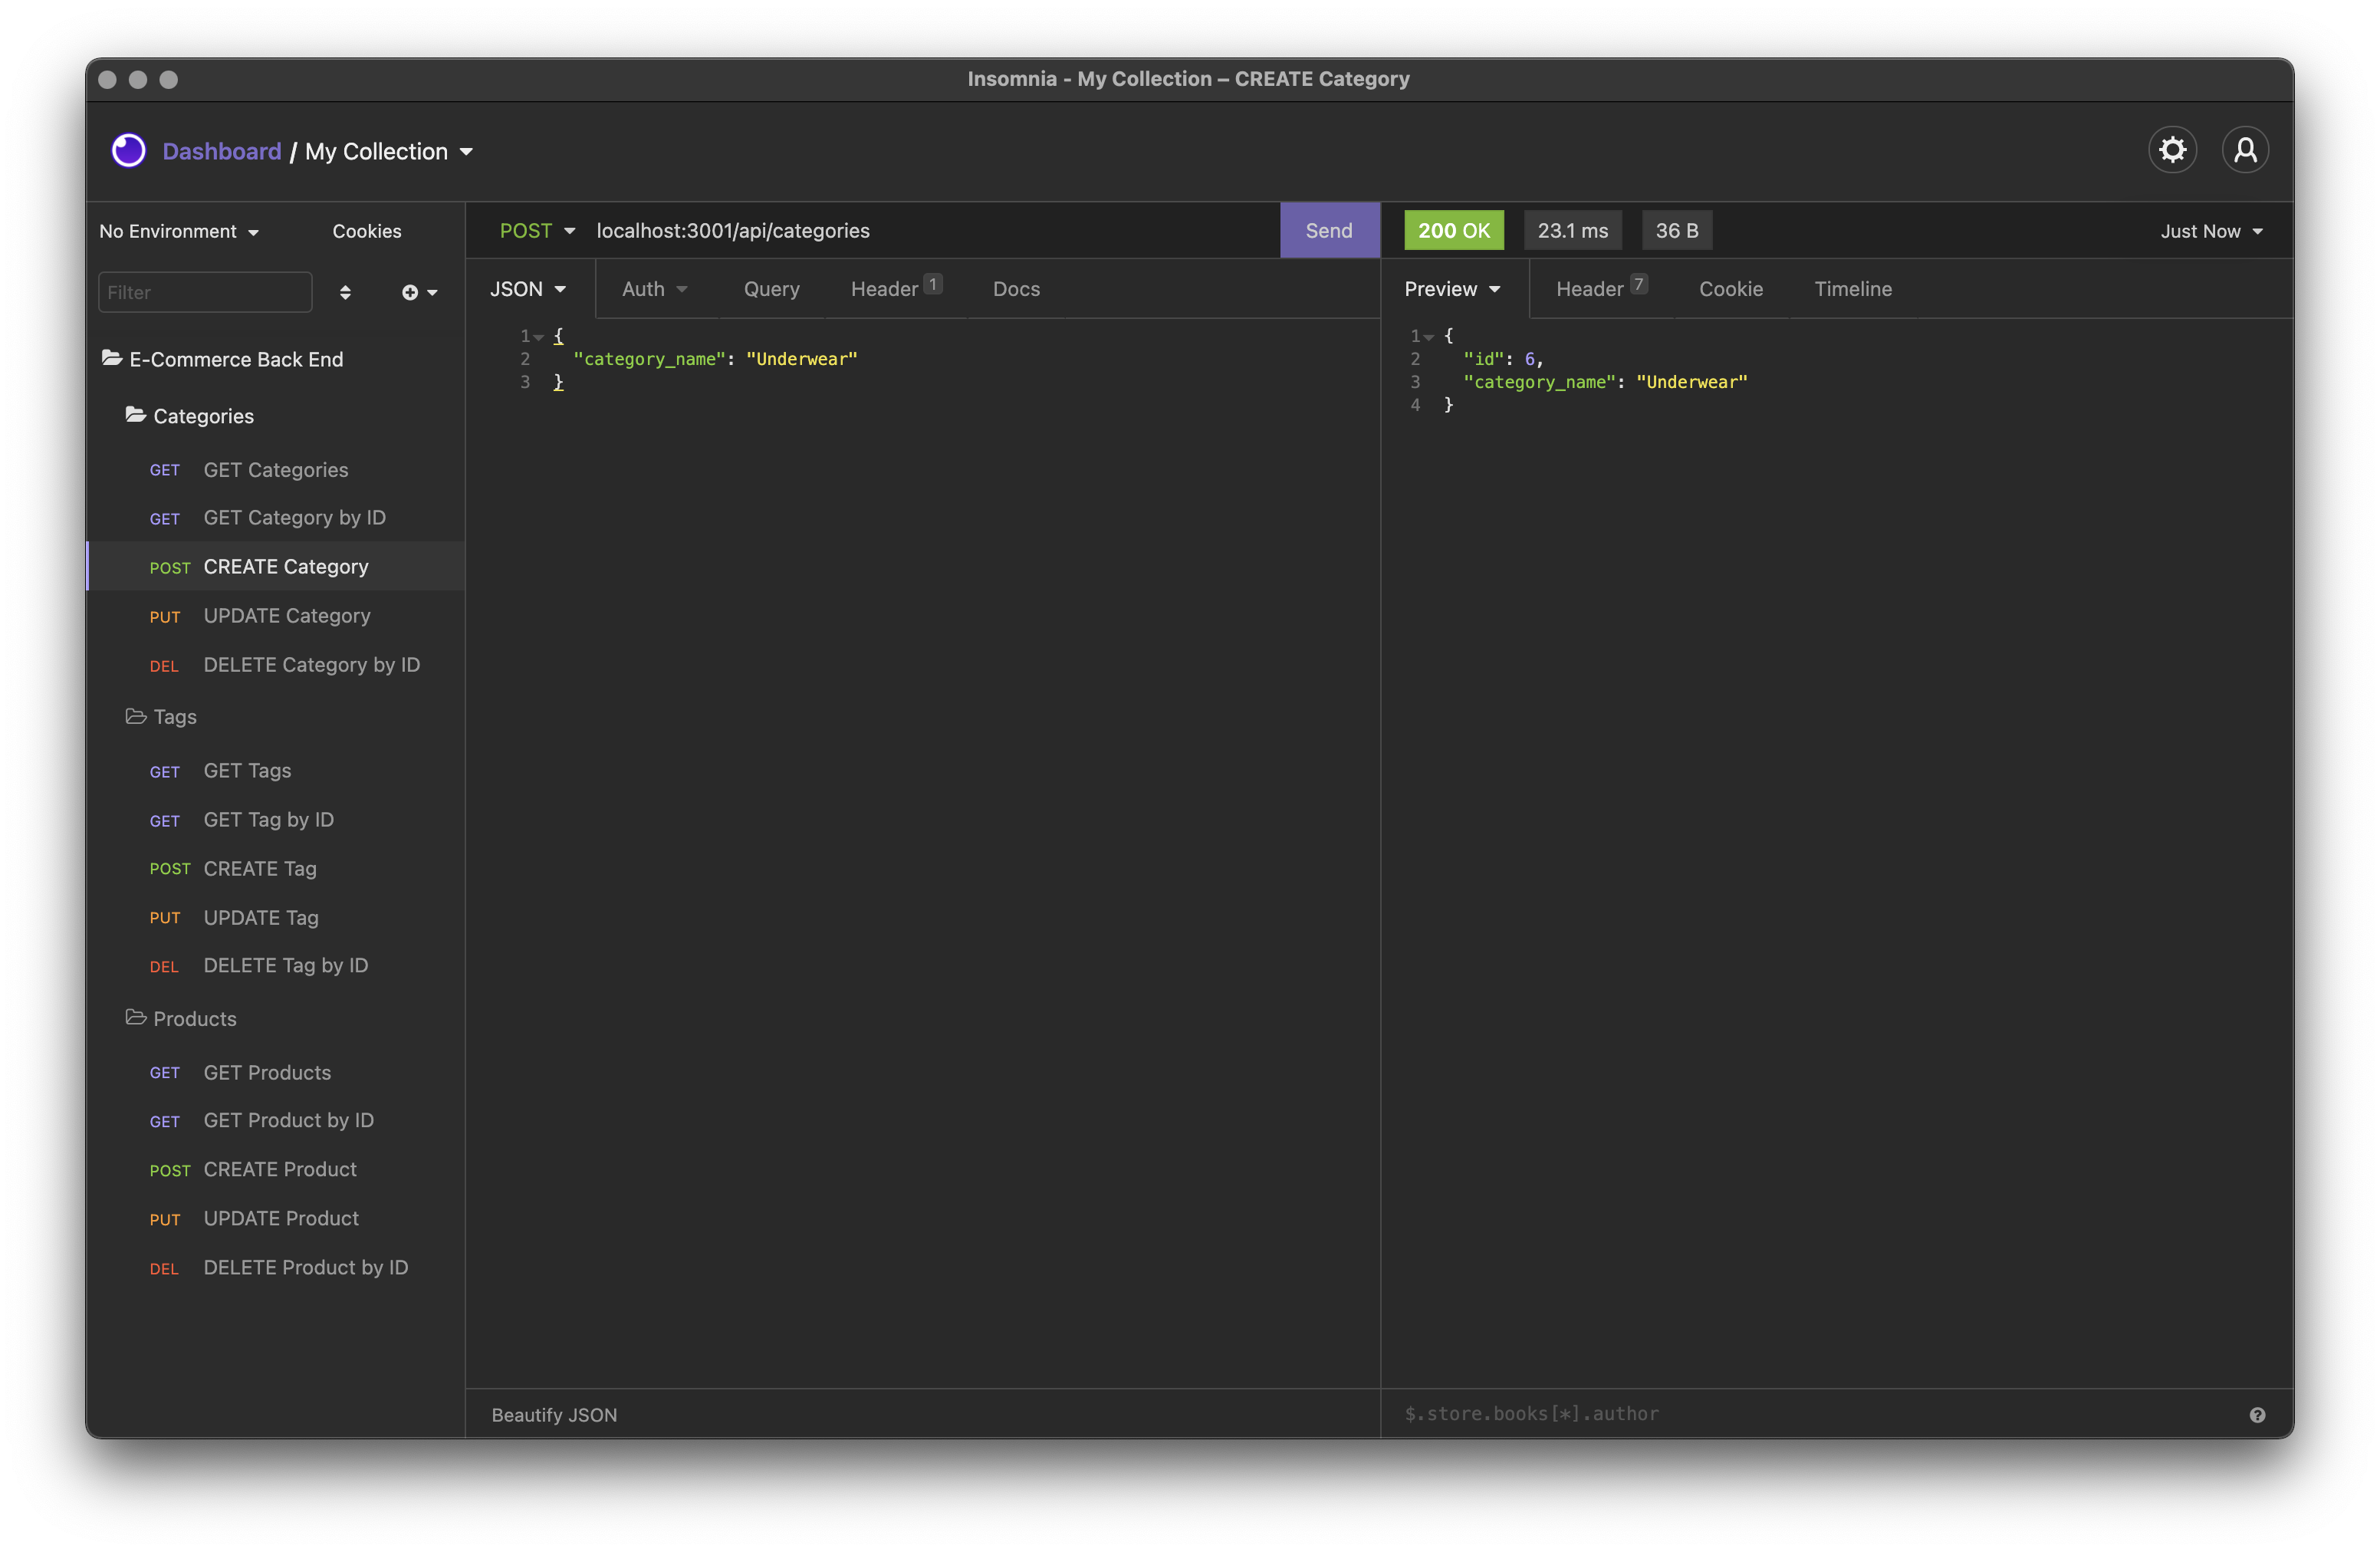
Task: Open the POST method dropdown
Action: [537, 230]
